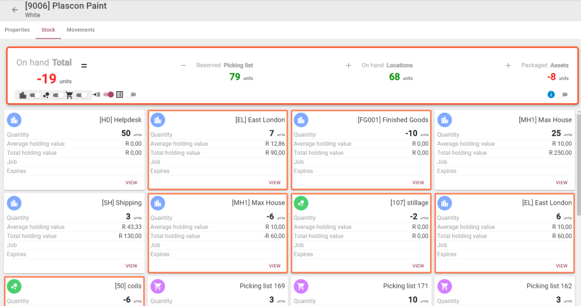
Task: Click the green asset icon on [50] coils card
Action: click(14, 286)
